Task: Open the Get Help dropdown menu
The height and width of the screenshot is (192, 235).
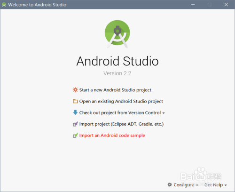Action: pos(216,185)
